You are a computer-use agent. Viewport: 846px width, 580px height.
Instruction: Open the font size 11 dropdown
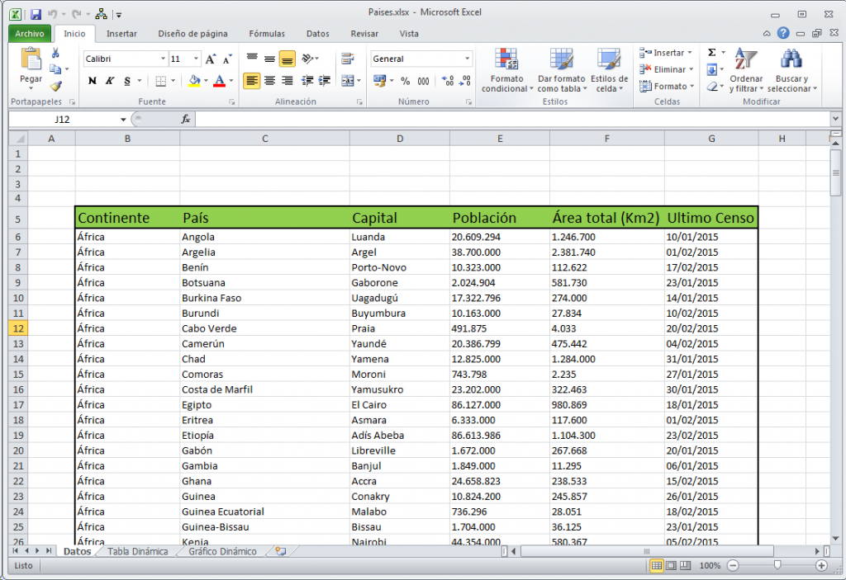coord(196,59)
